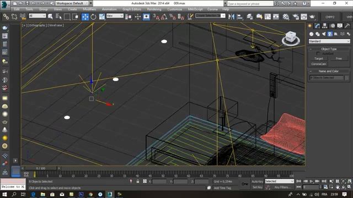Toggle the 3D Snaps icon
Image resolution: width=353 pixels, height=198 pixels.
pos(156,16)
